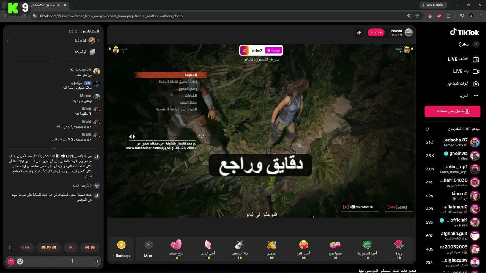The width and height of the screenshot is (486, 273).
Task: Open the Chrome profile avatar
Action: click(471, 16)
